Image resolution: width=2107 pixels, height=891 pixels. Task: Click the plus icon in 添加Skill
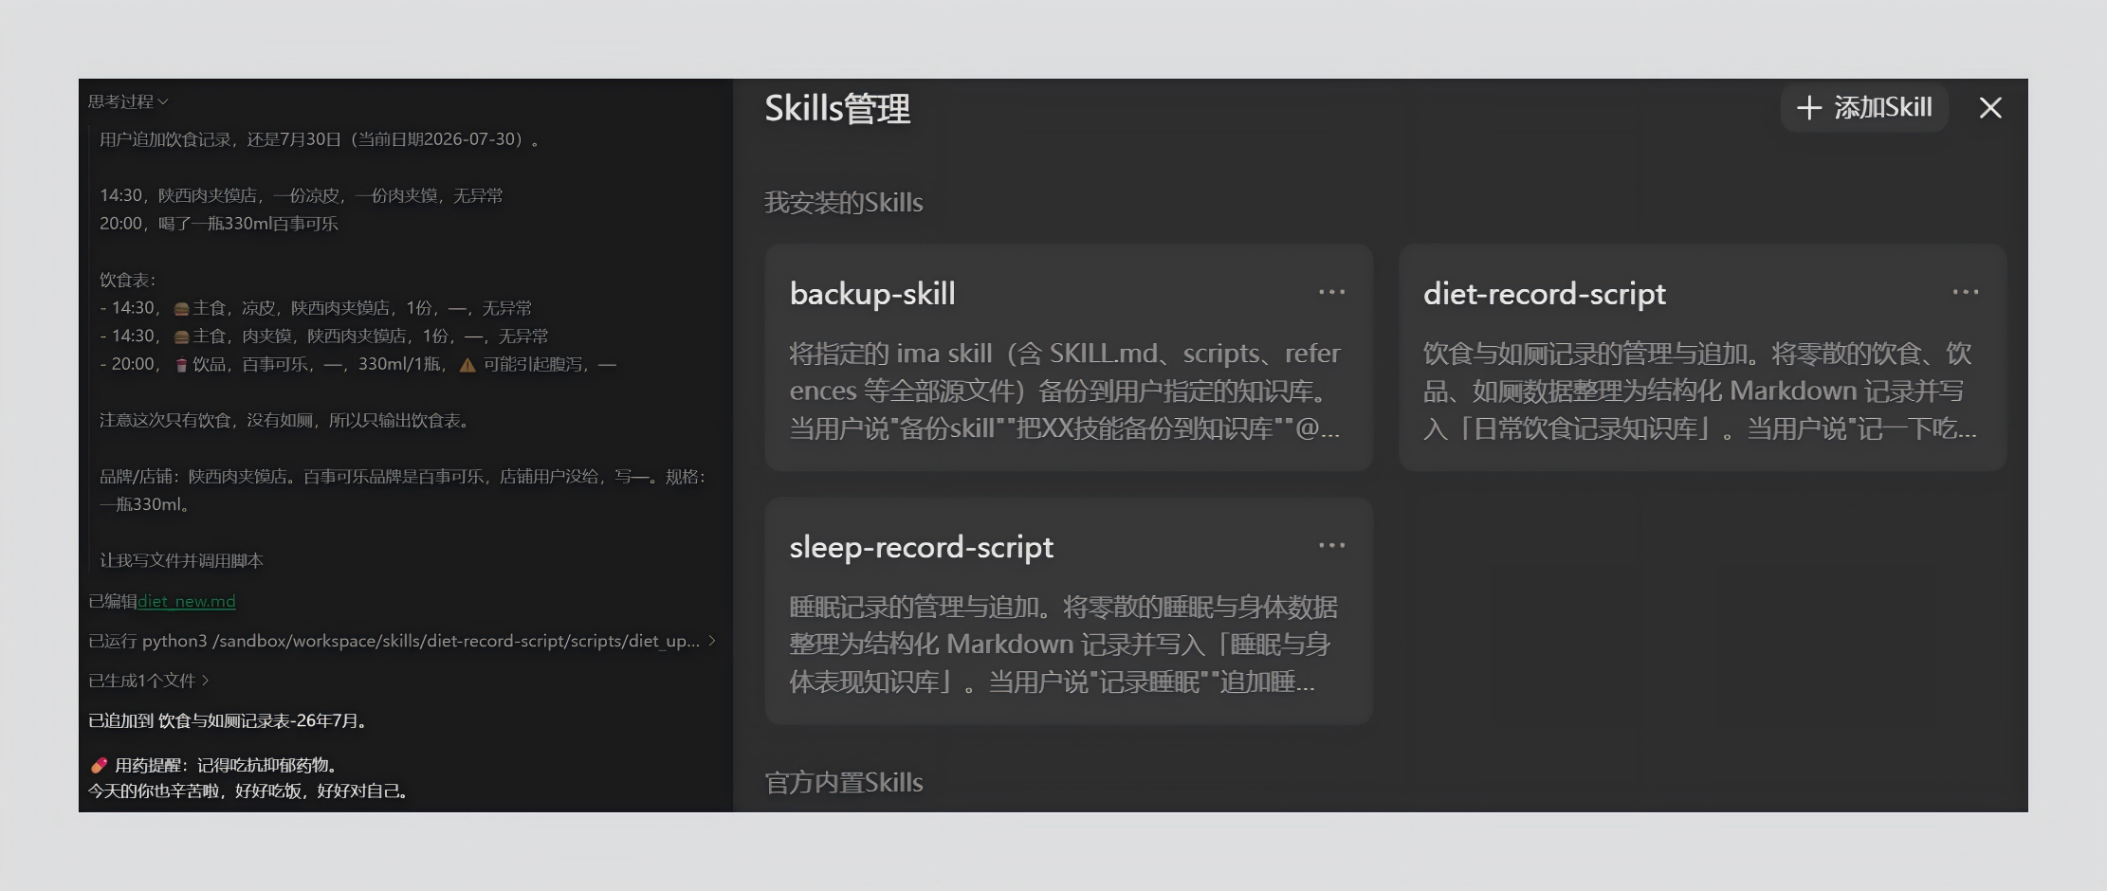tap(1809, 108)
